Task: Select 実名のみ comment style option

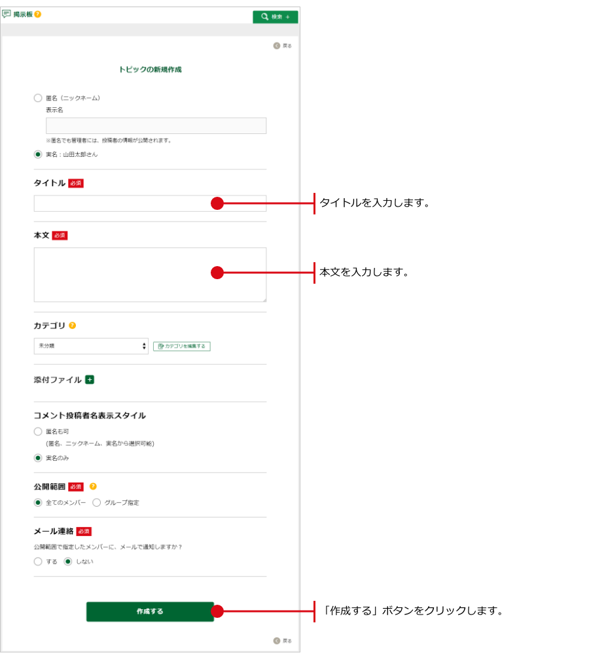Action: click(x=38, y=458)
